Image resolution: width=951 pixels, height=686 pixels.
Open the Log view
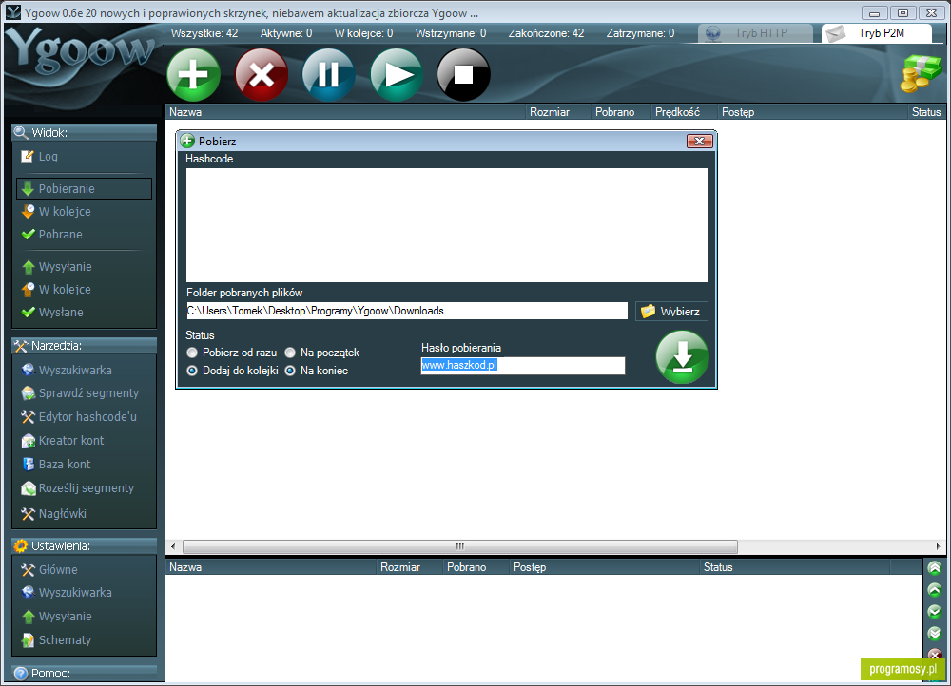[x=39, y=157]
